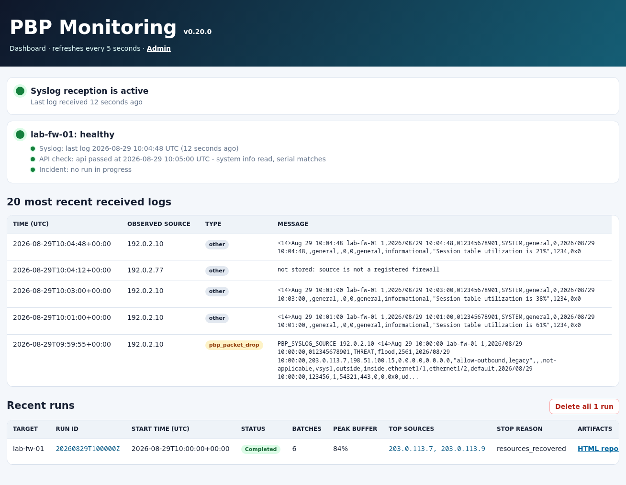Screen dimensions: 626x485
Task: Click the RUN ID column header
Action: pyautogui.click(x=67, y=429)
